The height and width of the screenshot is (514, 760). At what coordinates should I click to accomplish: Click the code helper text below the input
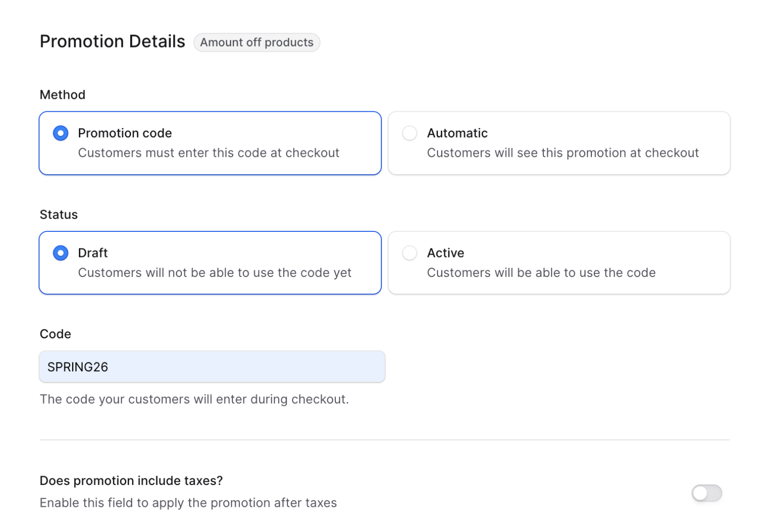tap(194, 399)
